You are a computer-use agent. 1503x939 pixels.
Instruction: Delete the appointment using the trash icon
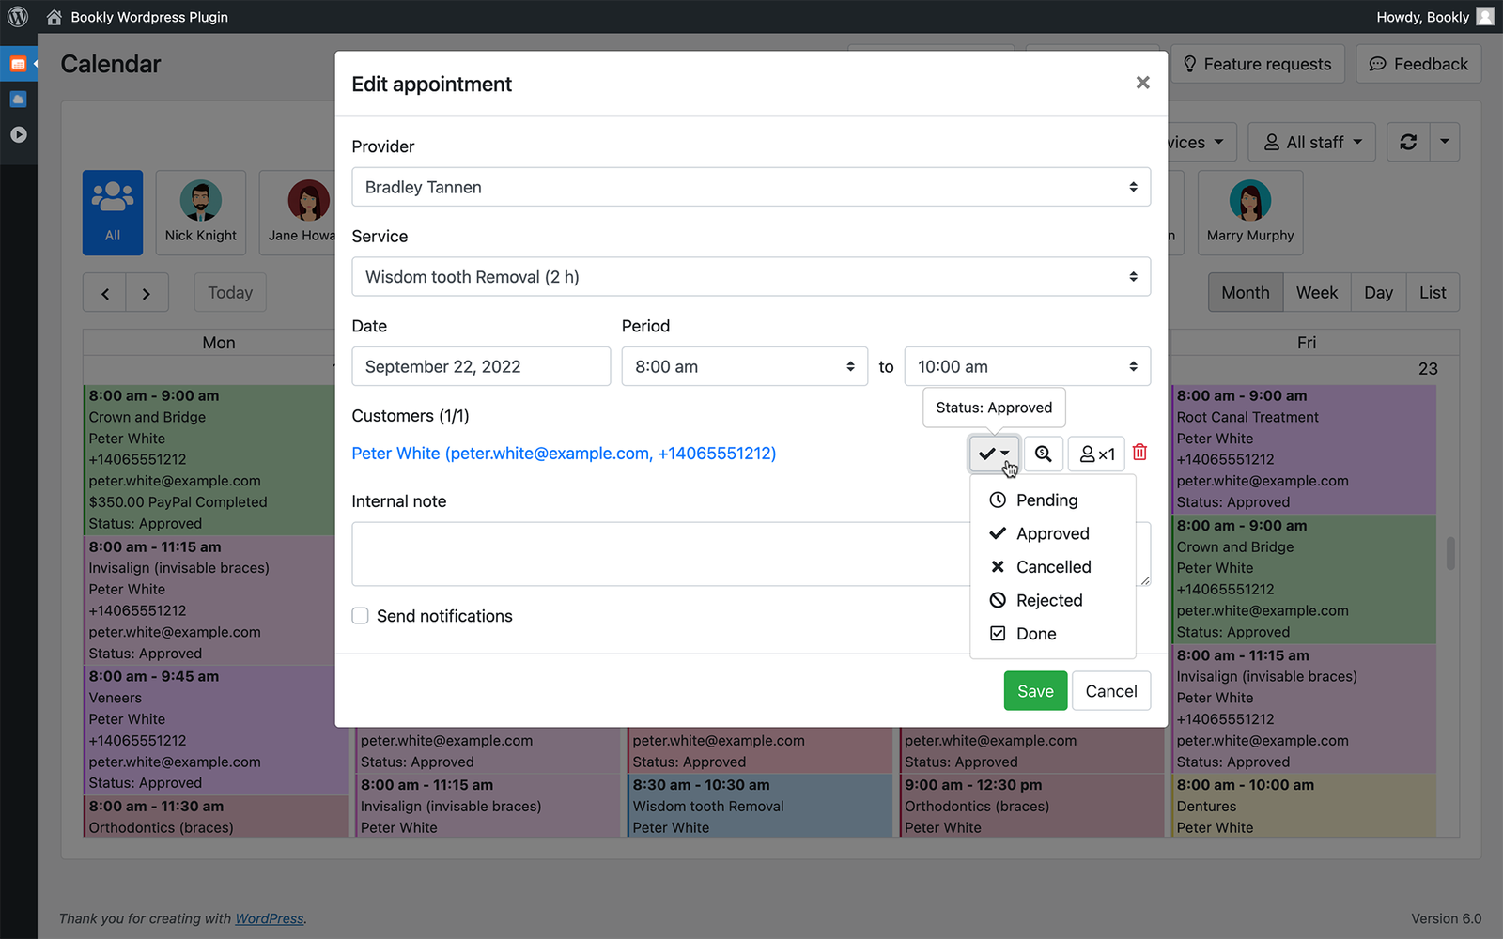point(1139,454)
